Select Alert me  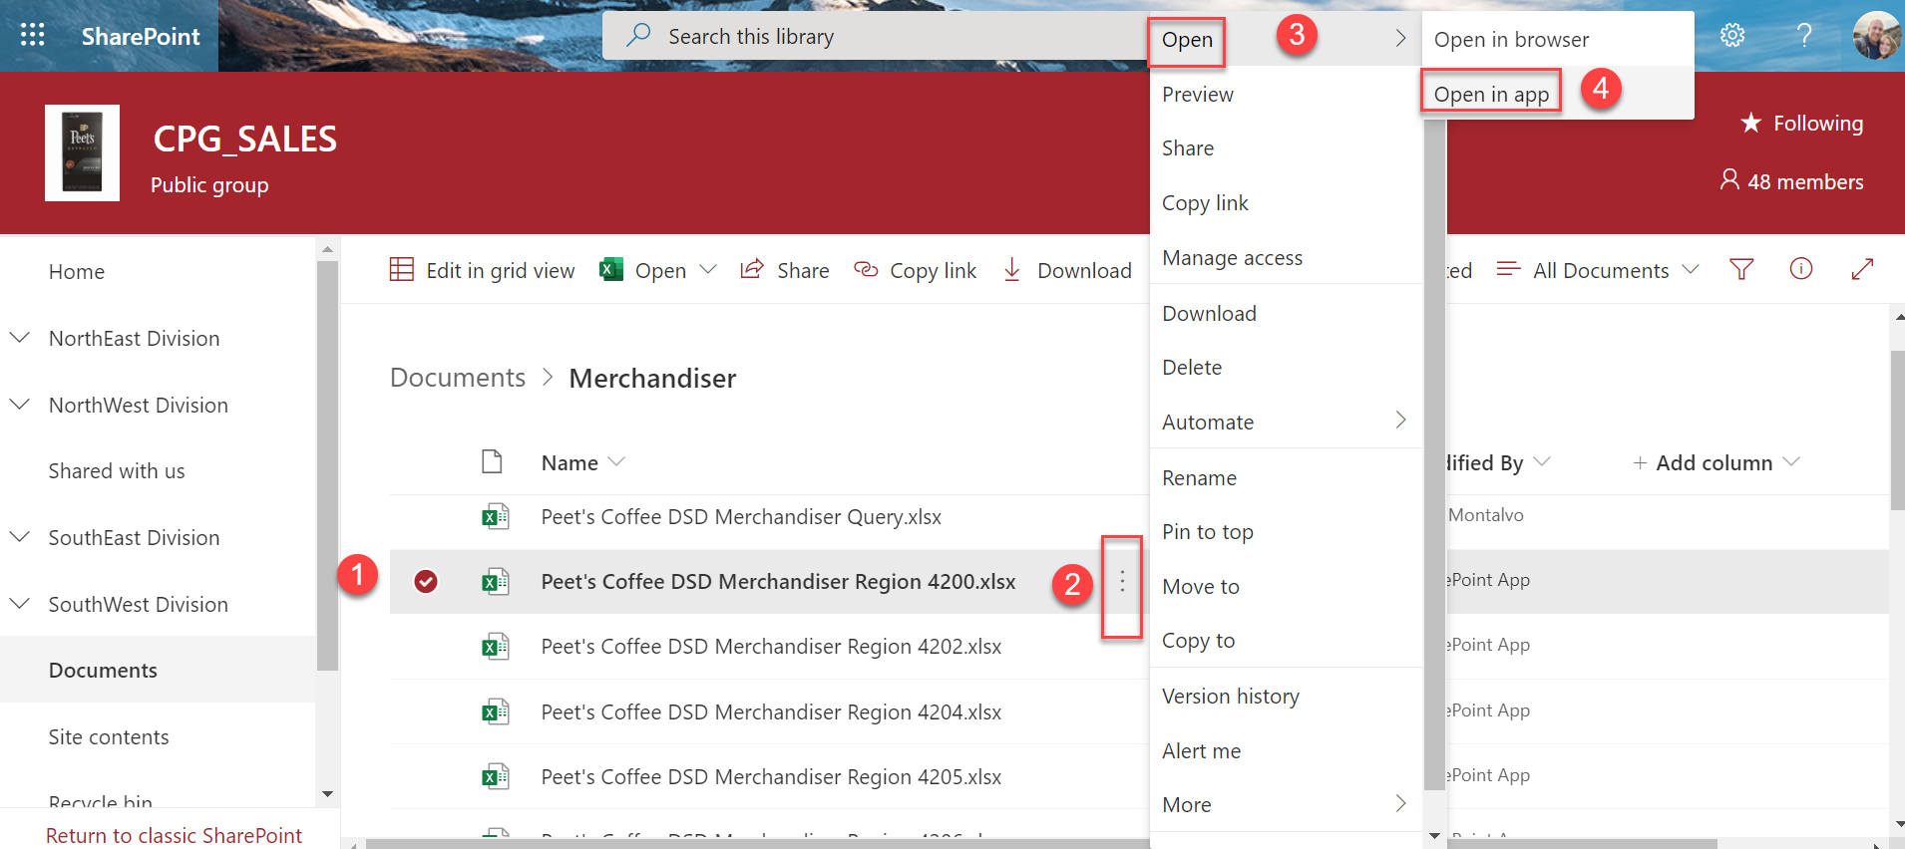tap(1286, 750)
